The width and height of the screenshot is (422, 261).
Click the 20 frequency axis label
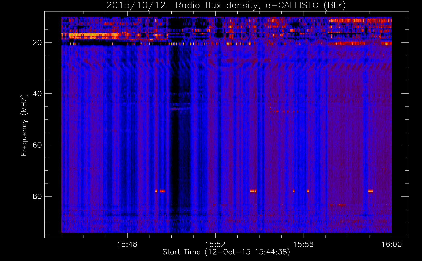click(x=37, y=43)
